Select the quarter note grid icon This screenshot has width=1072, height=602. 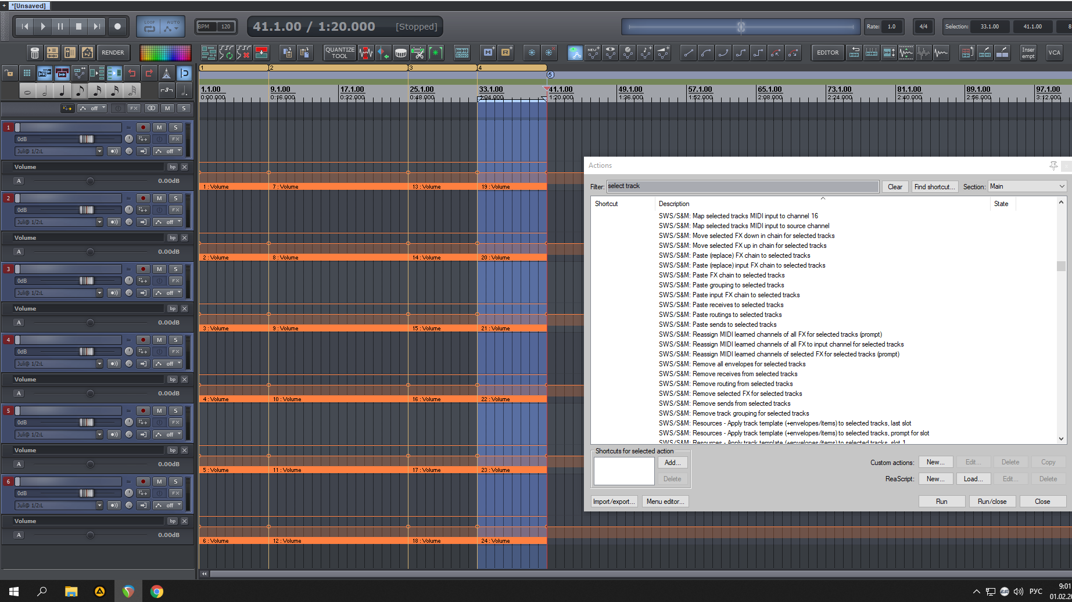(62, 91)
